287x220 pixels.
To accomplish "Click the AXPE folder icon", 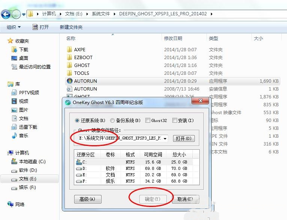I will click(69, 49).
